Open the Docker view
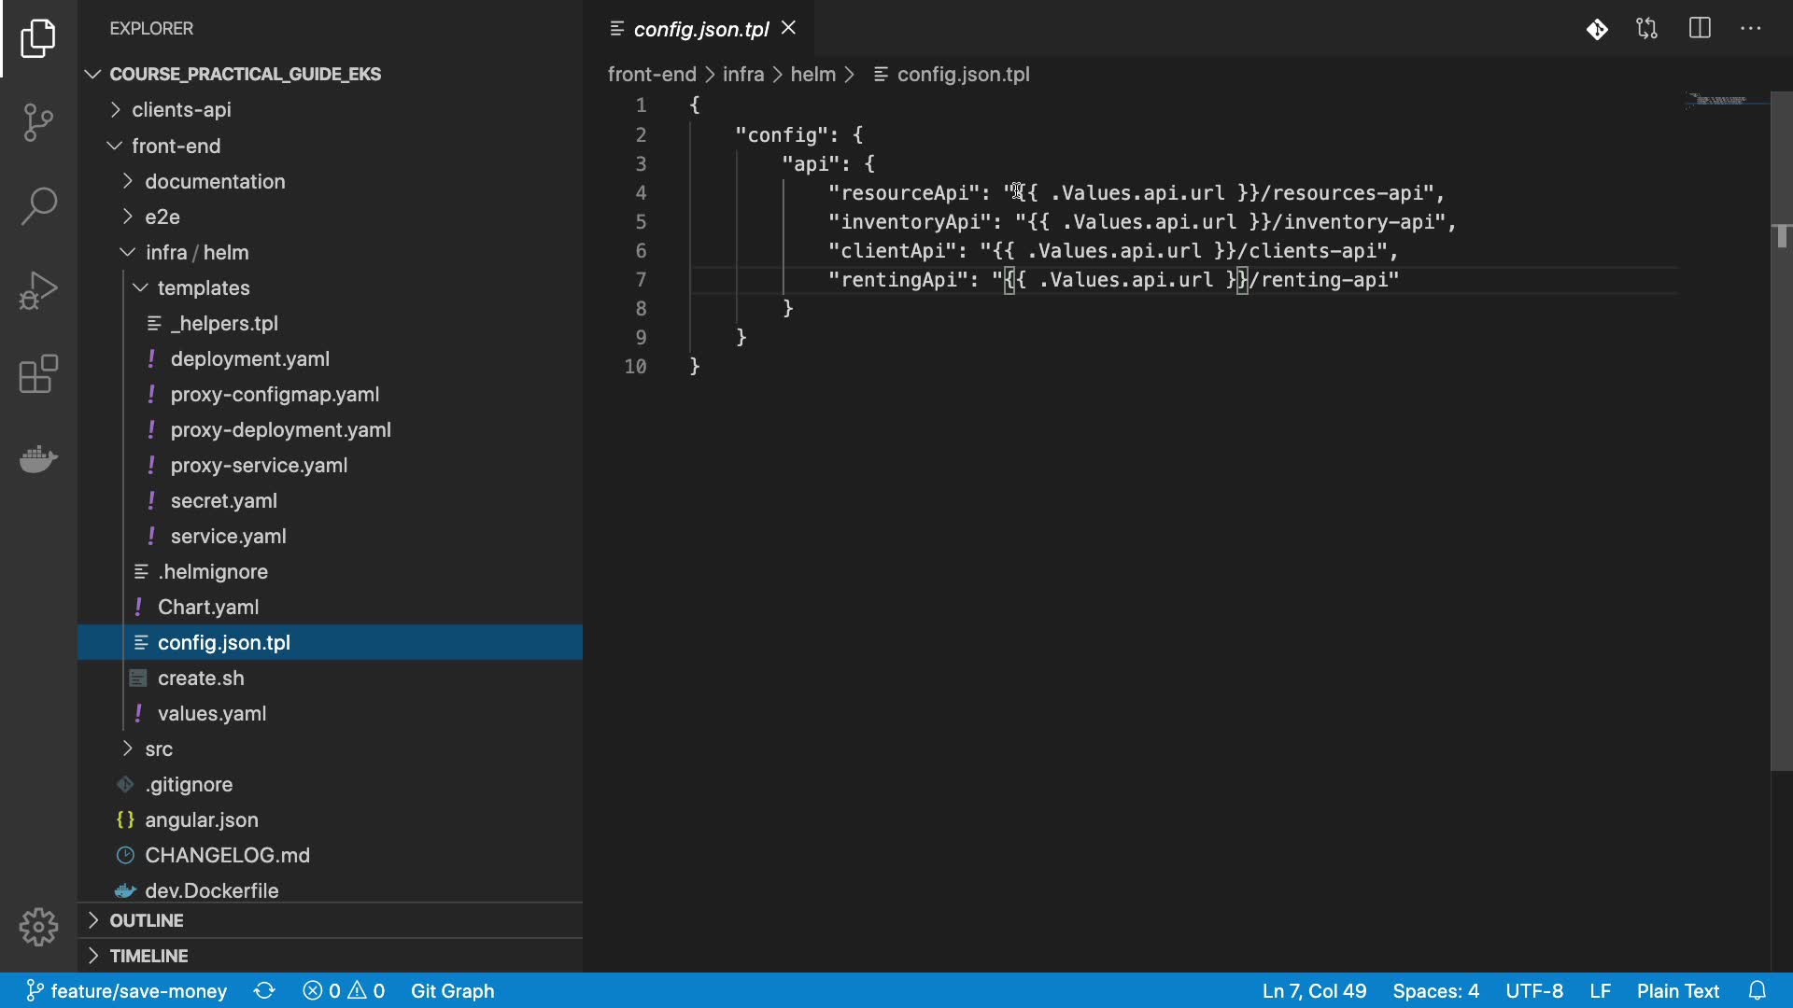1793x1008 pixels. pos(38,458)
